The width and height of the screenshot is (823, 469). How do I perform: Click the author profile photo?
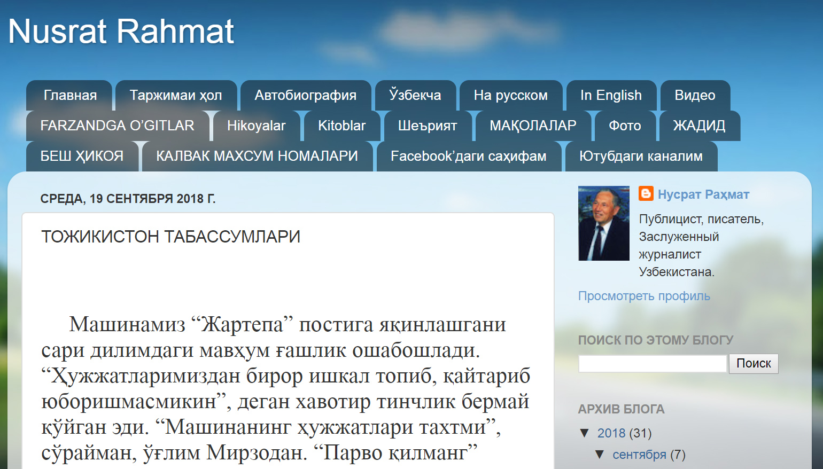[603, 223]
